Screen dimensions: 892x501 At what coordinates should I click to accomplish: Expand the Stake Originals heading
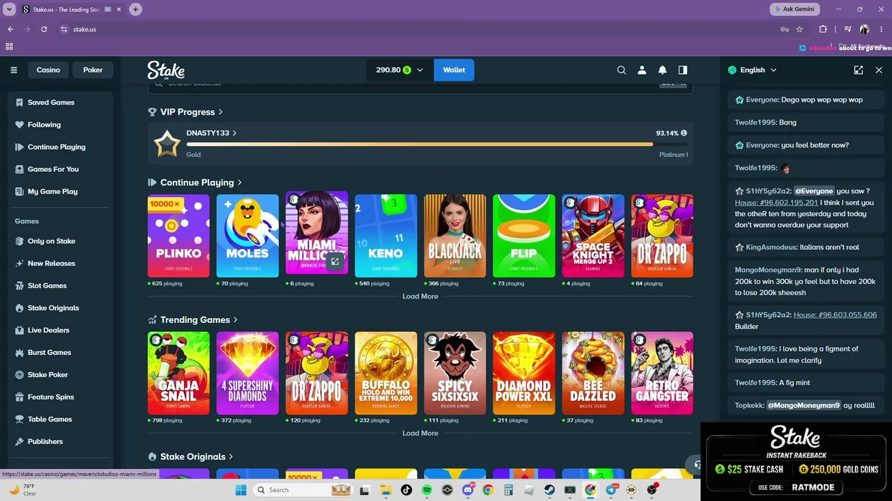(197, 456)
